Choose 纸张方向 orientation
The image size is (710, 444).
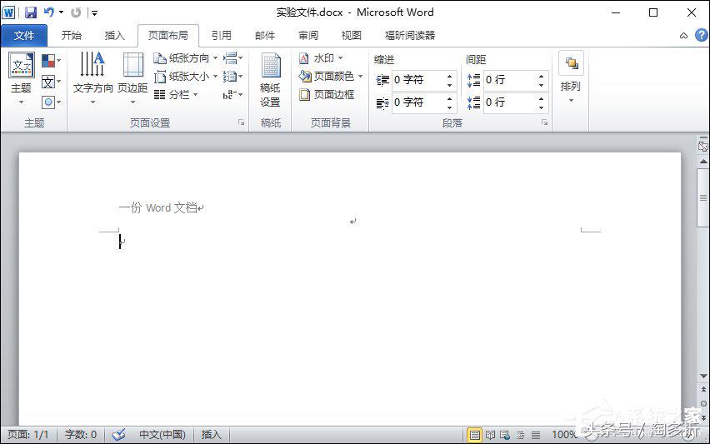click(x=186, y=58)
